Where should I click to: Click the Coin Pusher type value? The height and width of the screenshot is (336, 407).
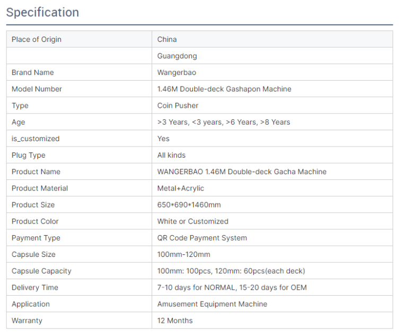click(x=178, y=105)
